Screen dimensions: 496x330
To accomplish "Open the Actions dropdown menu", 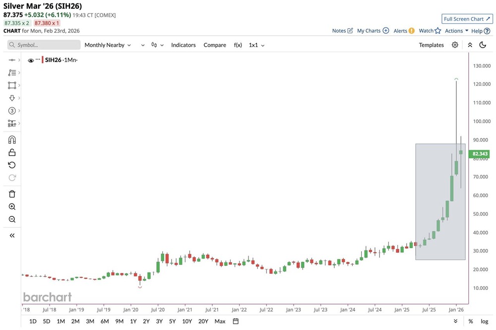I will coord(456,31).
